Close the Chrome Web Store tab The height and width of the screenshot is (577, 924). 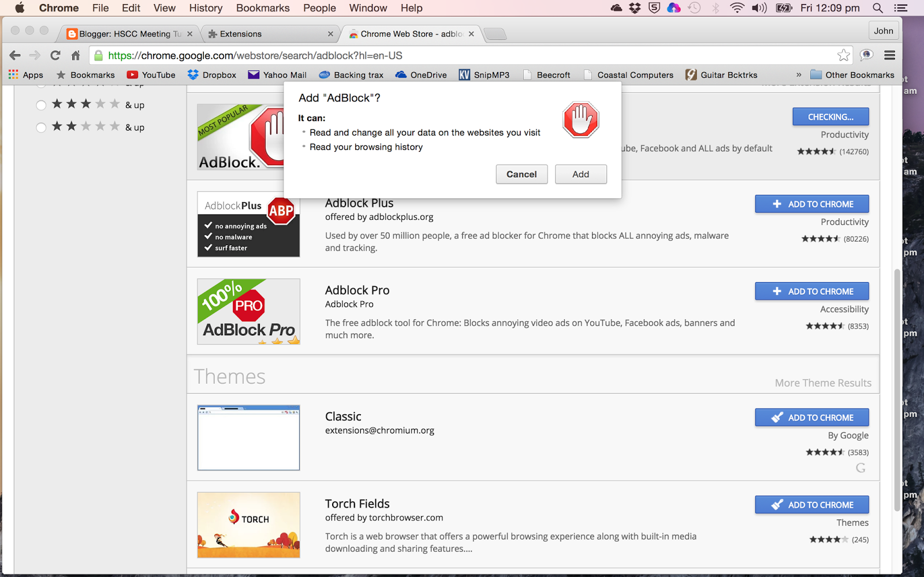471,34
